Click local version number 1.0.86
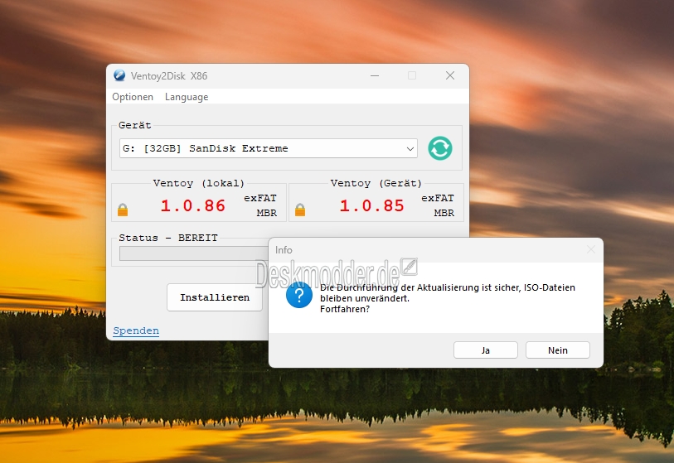This screenshot has width=674, height=463. (192, 205)
